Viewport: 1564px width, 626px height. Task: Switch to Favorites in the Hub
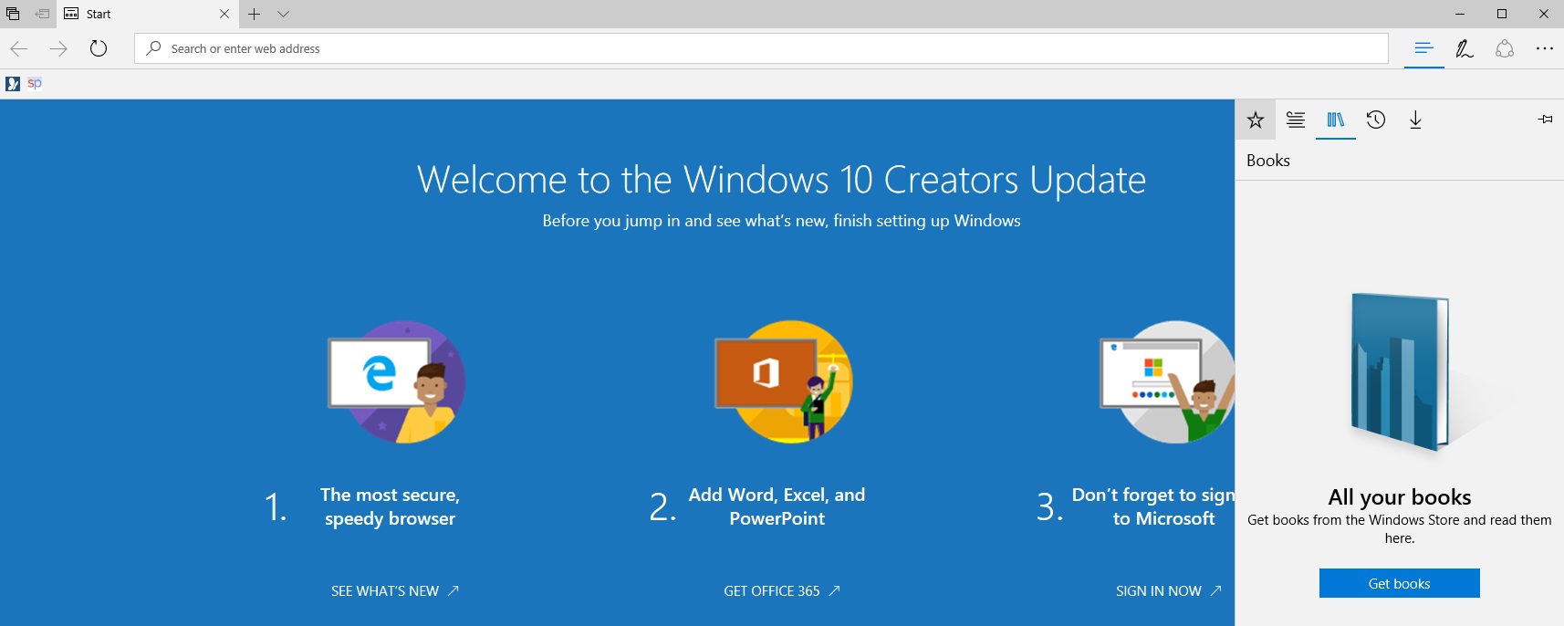click(x=1256, y=120)
